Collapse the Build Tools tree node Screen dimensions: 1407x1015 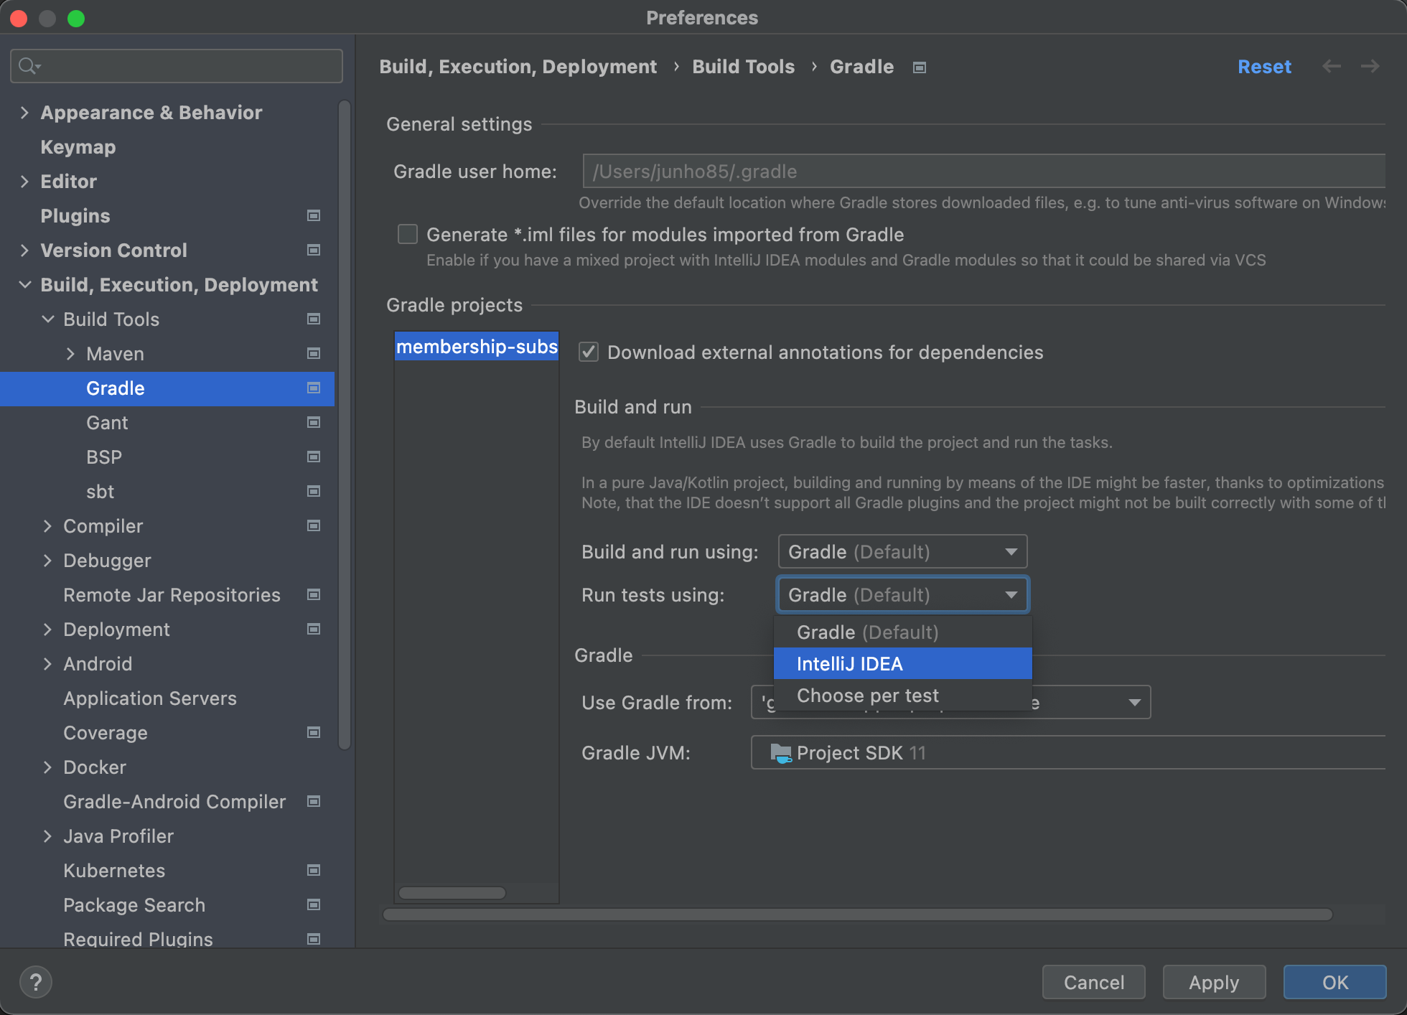(x=48, y=319)
